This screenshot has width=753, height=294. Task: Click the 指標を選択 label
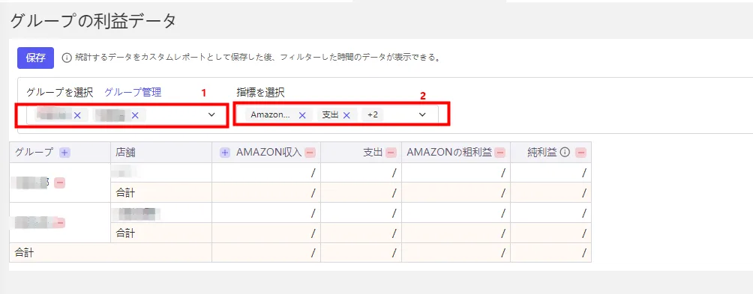tap(261, 93)
